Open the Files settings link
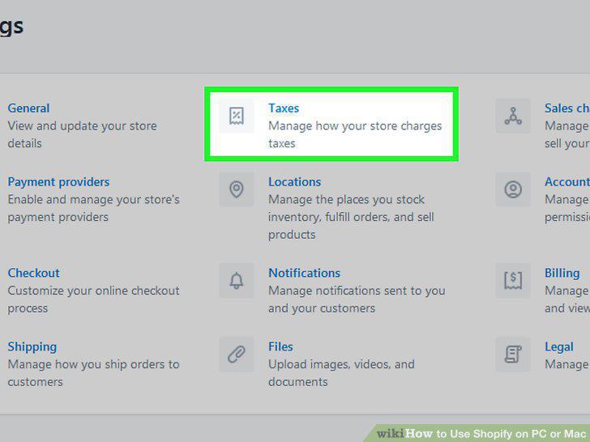590x442 pixels. [x=280, y=346]
